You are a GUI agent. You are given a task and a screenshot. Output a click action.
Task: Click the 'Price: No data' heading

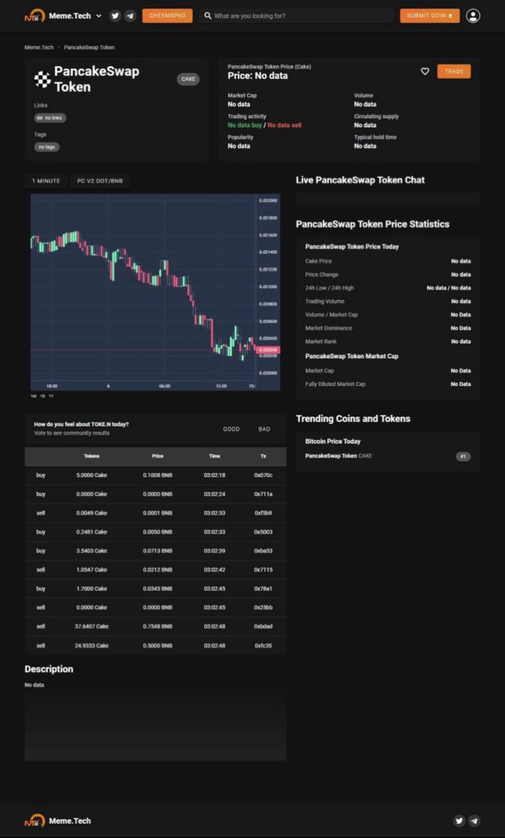pyautogui.click(x=257, y=75)
